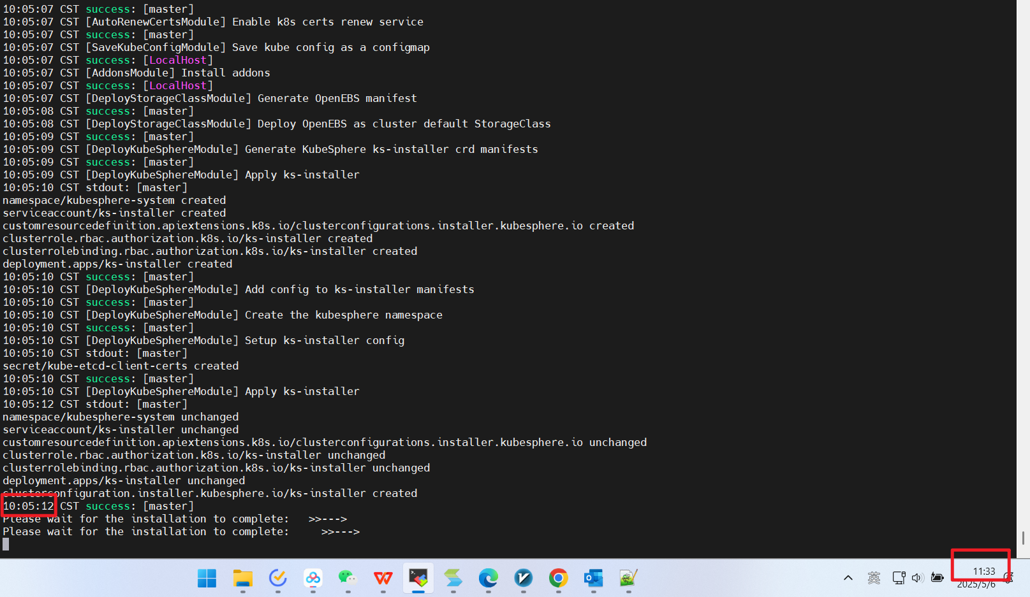Switch the input method language indicator
This screenshot has height=597, width=1030.
coord(874,578)
